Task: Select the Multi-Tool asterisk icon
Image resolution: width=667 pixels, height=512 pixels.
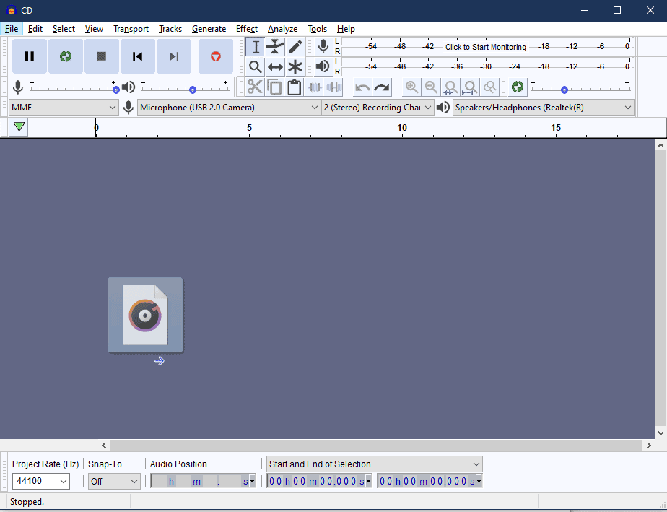Action: (x=295, y=66)
